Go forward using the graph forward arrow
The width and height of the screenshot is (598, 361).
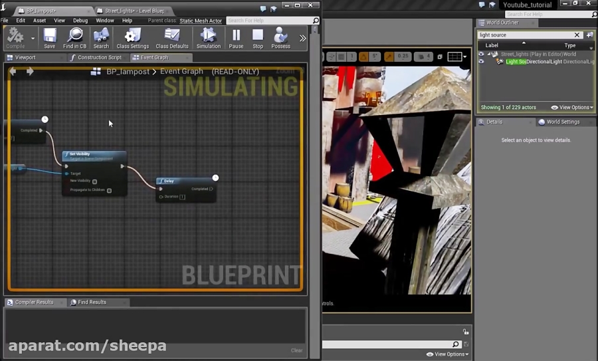coord(30,71)
